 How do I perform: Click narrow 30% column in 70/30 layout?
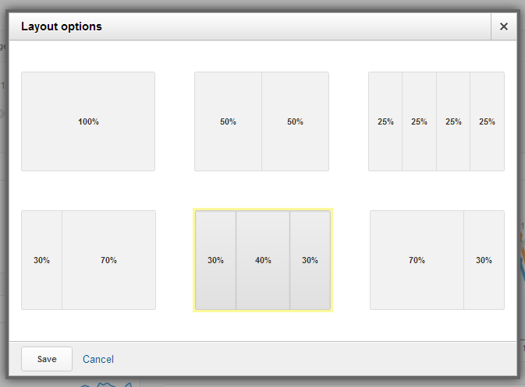click(484, 260)
